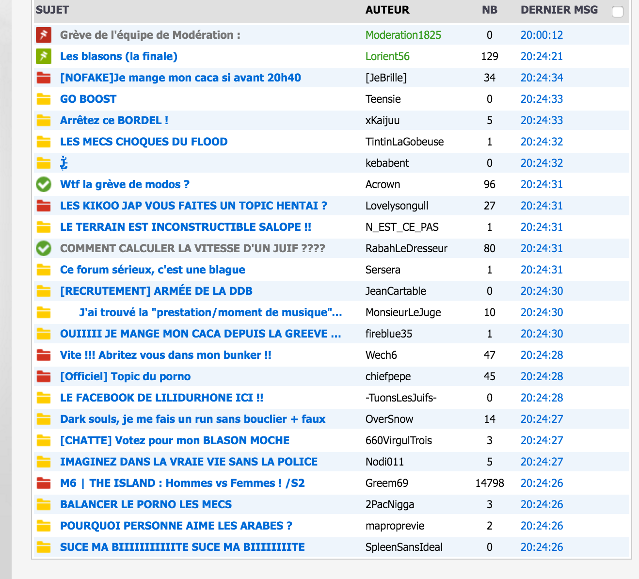Open the Dark souls run sans bouclier topic
This screenshot has width=639, height=579.
pos(192,419)
